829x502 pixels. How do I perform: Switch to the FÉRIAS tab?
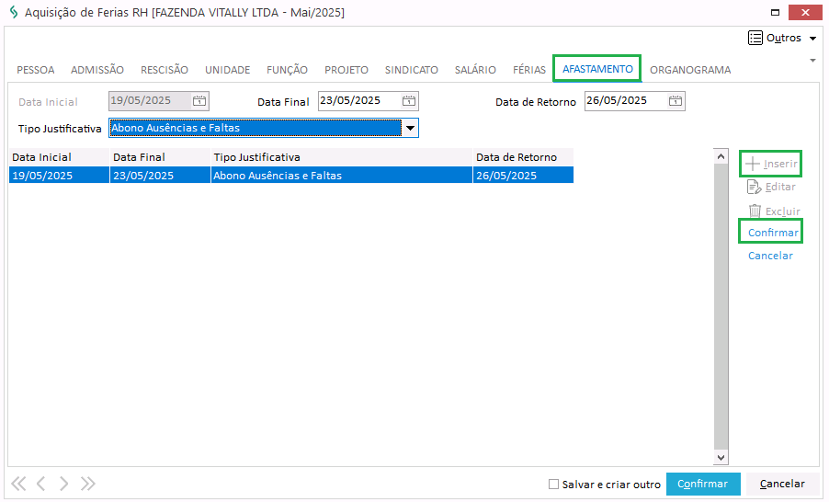tap(529, 70)
